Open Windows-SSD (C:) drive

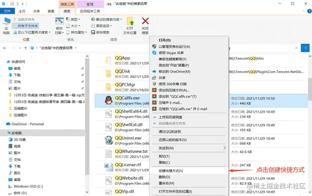coord(25,186)
